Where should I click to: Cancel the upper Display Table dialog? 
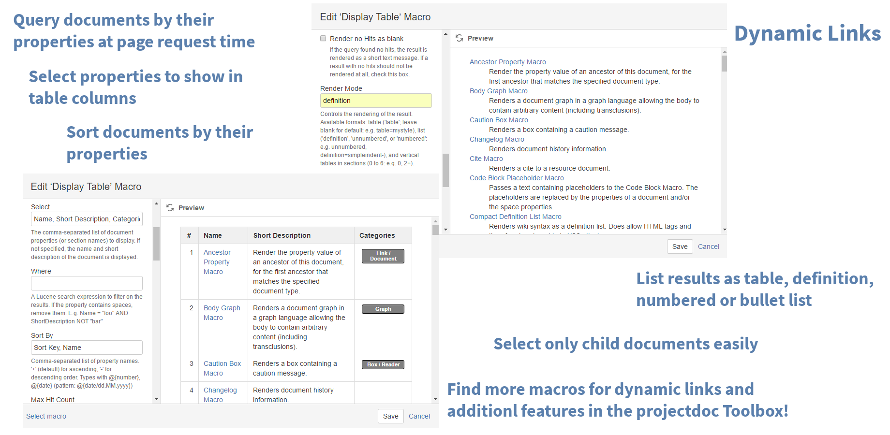(708, 246)
